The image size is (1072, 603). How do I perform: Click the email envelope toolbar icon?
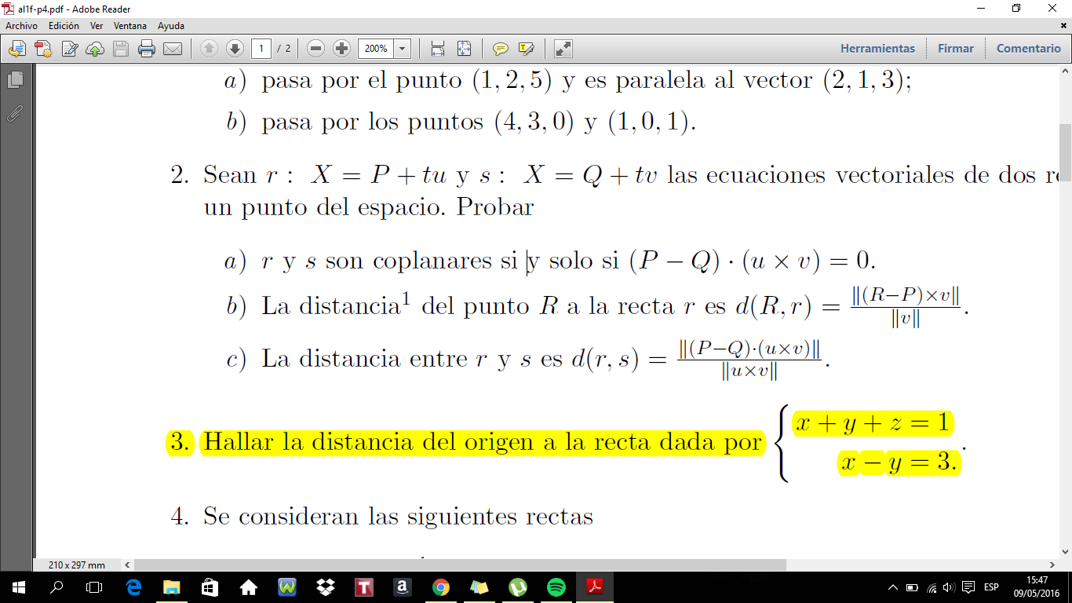coord(173,49)
